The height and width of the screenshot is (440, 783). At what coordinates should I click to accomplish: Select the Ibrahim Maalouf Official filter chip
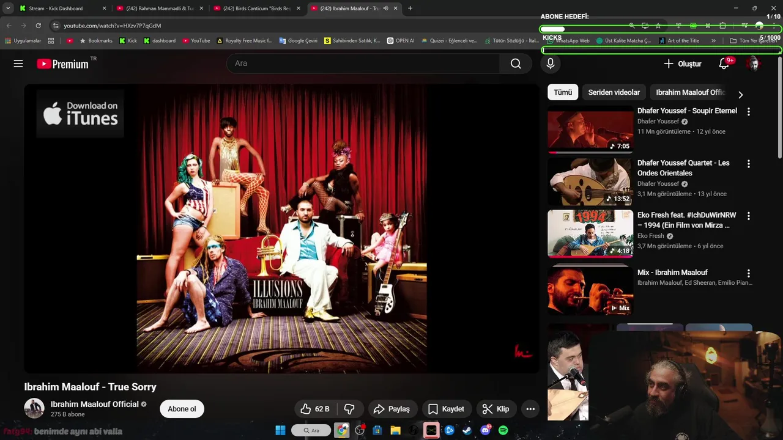coord(690,92)
